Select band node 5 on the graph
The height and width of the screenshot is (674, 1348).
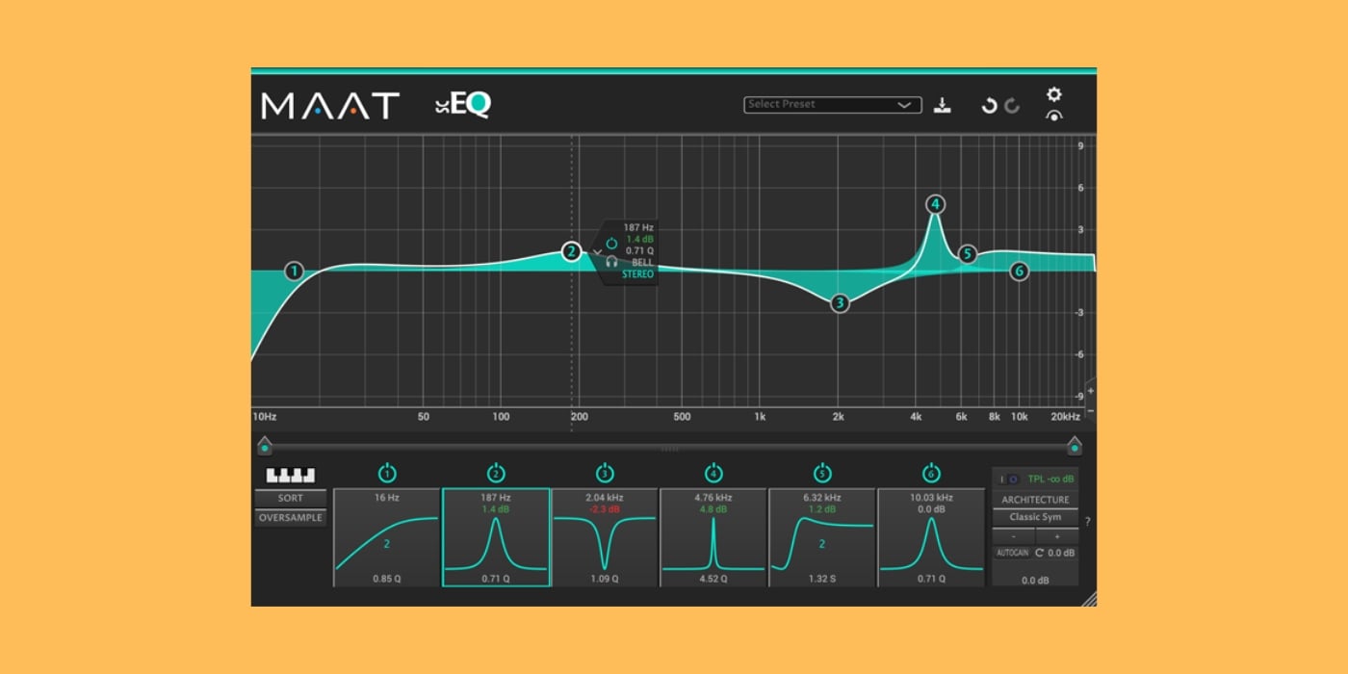tap(968, 255)
